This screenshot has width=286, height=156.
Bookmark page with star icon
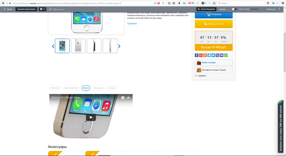click(169, 3)
